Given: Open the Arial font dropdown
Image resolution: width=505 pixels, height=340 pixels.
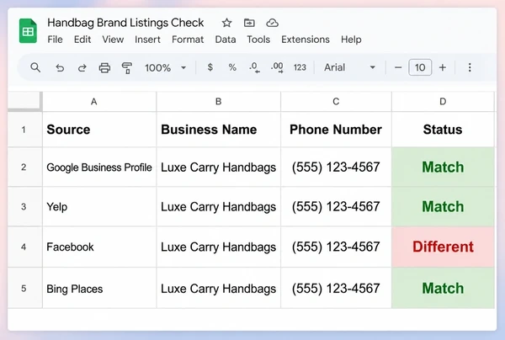Looking at the screenshot, I should point(350,67).
